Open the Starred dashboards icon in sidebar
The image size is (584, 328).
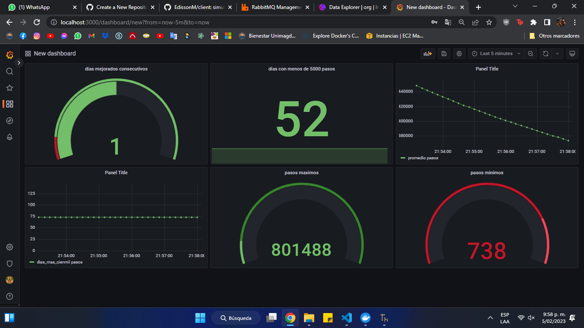[9, 88]
